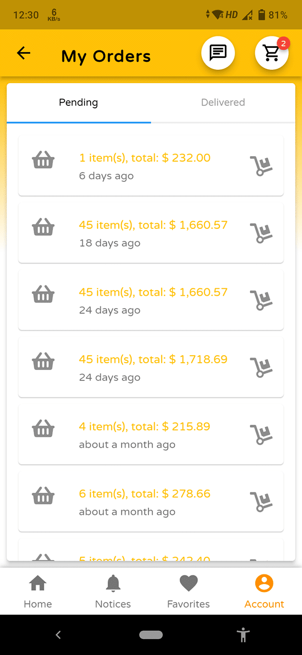Tap the back arrow in header
302x655 pixels.
coord(24,53)
